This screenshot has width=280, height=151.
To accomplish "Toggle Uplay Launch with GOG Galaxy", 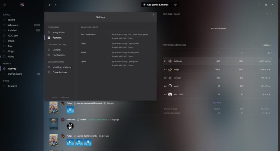I will (x=110, y=66).
